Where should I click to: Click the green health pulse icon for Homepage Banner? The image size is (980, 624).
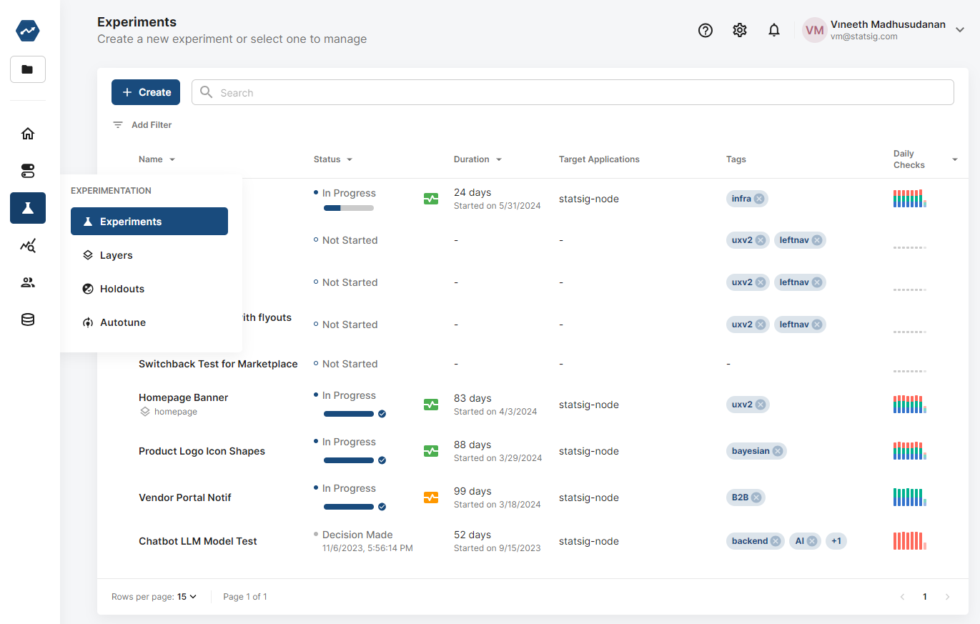click(431, 405)
